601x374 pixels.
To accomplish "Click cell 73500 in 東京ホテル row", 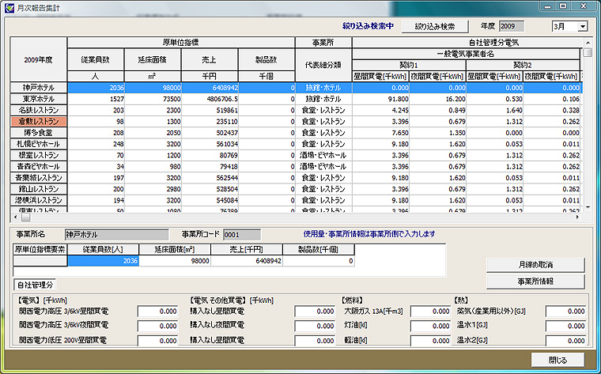I will 153,99.
